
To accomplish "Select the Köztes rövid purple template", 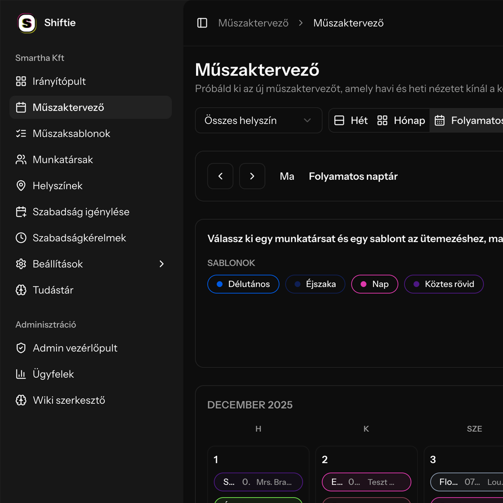I will [x=444, y=284].
